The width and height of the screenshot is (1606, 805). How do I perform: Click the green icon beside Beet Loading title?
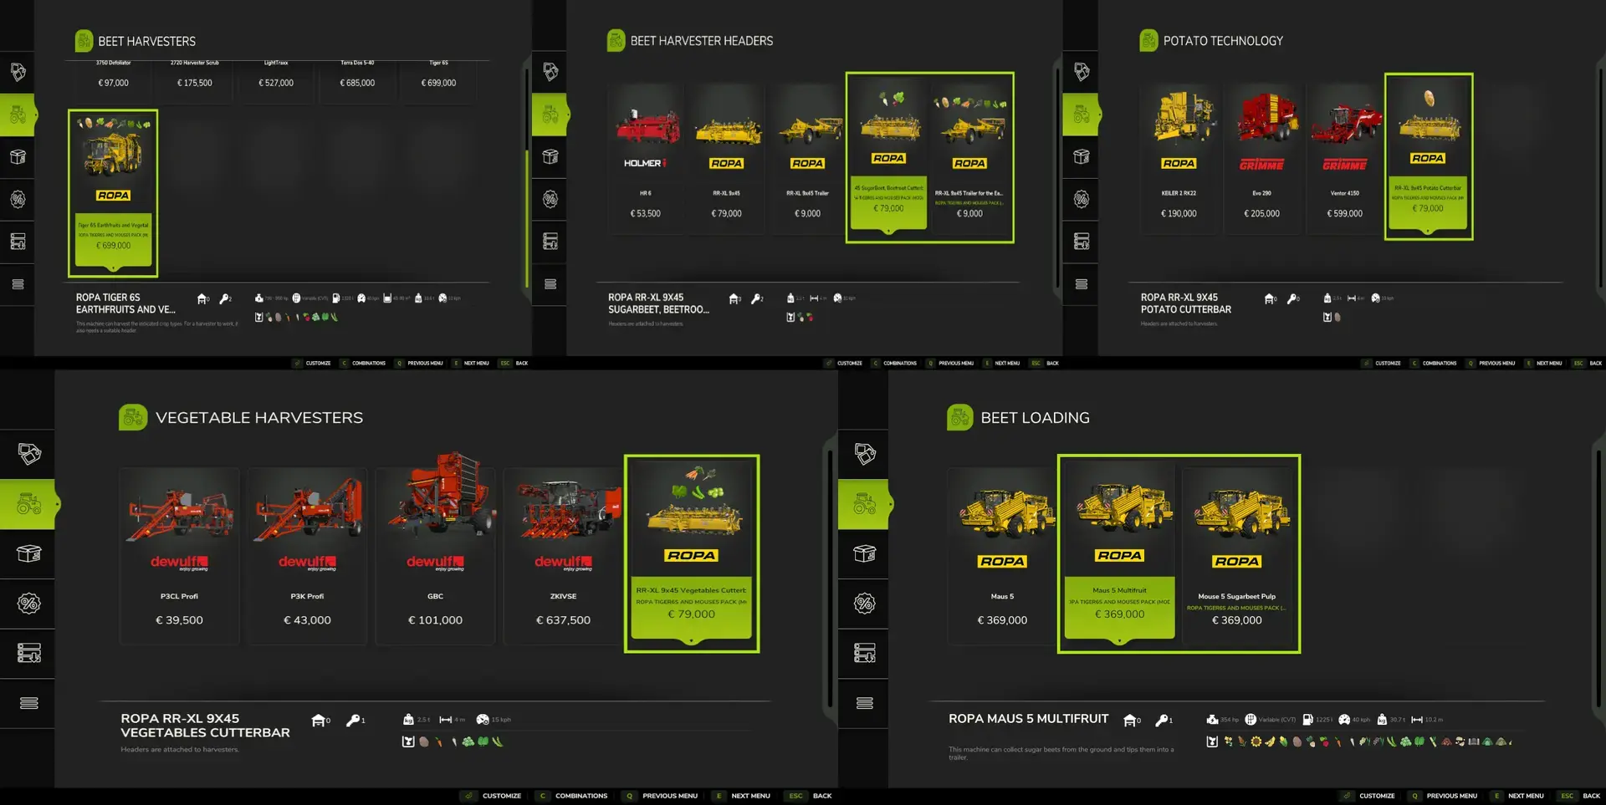[x=959, y=417]
